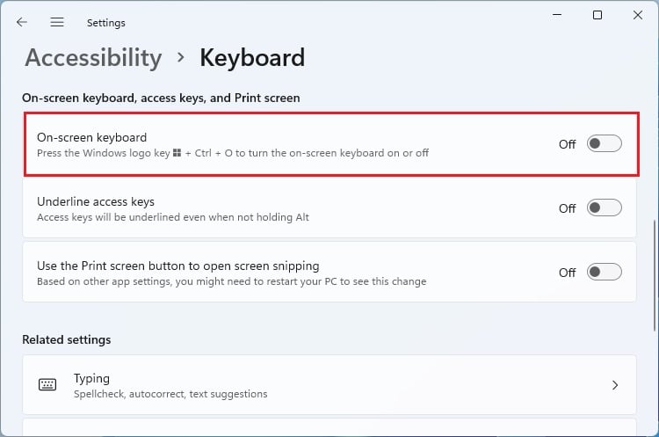Click the keyboard icon beside Typing
659x437 pixels.
pos(47,385)
